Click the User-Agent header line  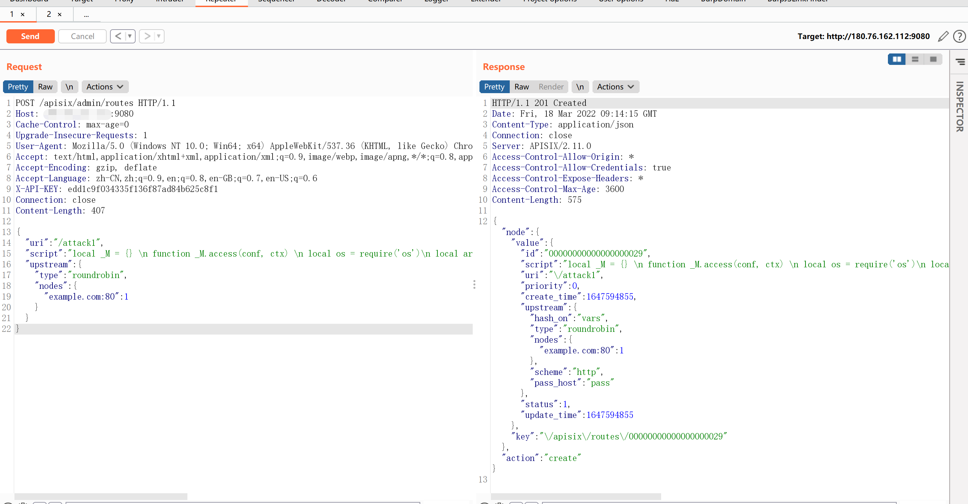point(244,146)
